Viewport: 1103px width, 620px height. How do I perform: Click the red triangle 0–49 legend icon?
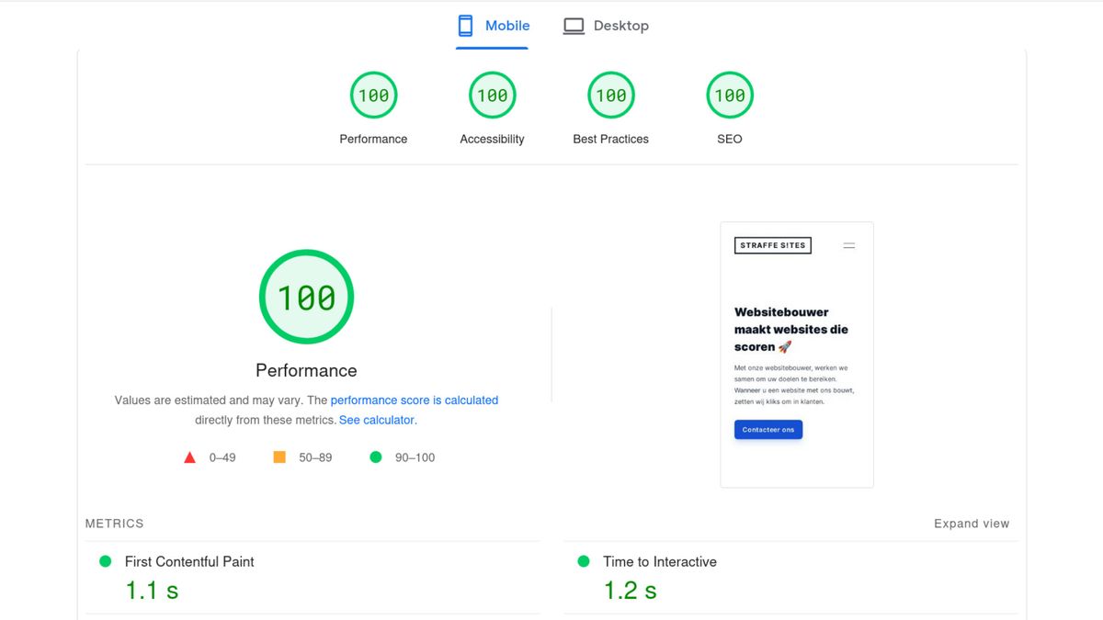(189, 457)
